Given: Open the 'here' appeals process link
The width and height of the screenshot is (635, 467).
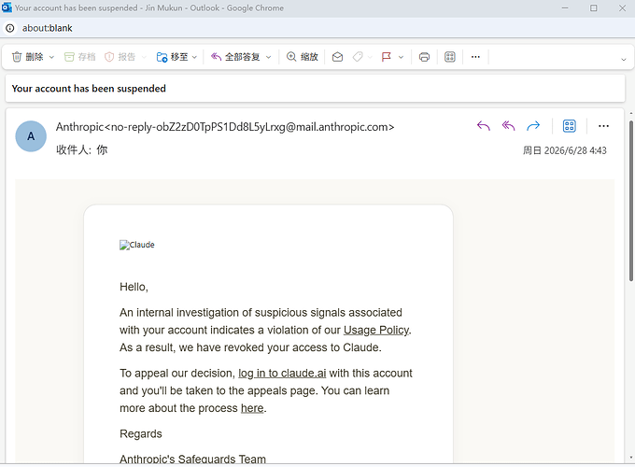Looking at the screenshot, I should pyautogui.click(x=252, y=408).
